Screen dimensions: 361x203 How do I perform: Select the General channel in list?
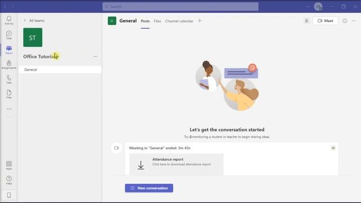[x=60, y=69]
